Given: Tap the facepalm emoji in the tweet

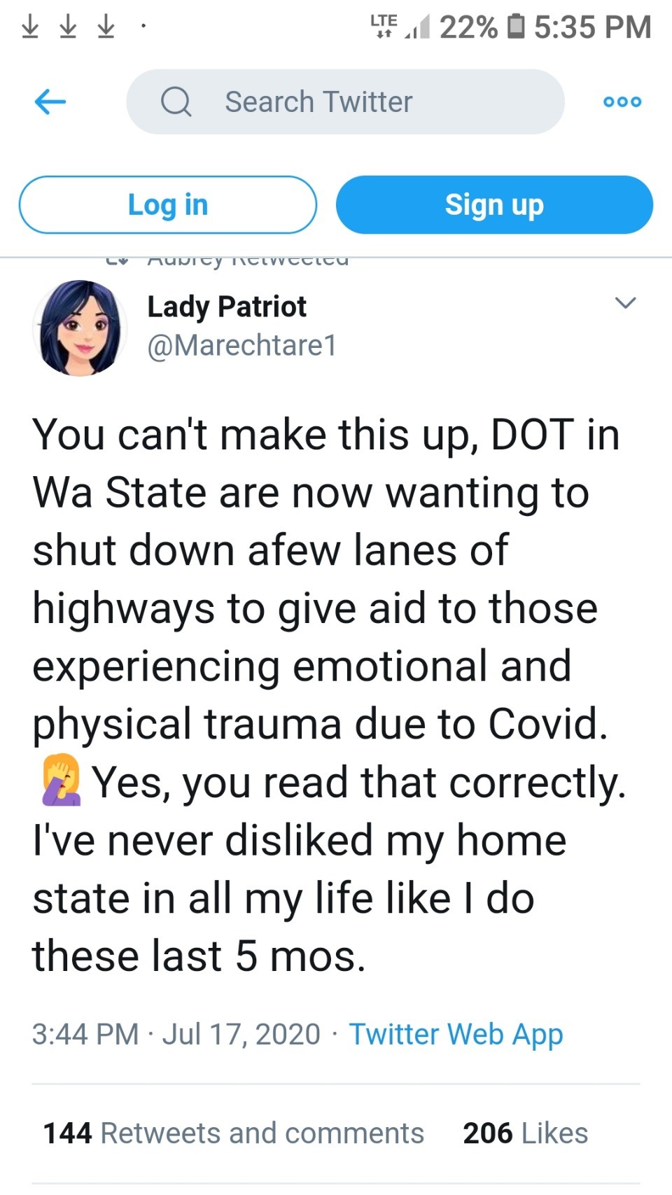Looking at the screenshot, I should tap(61, 781).
